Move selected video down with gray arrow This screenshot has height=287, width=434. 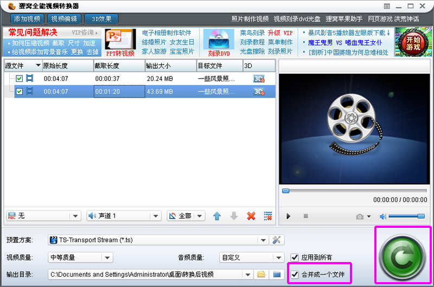coord(234,216)
